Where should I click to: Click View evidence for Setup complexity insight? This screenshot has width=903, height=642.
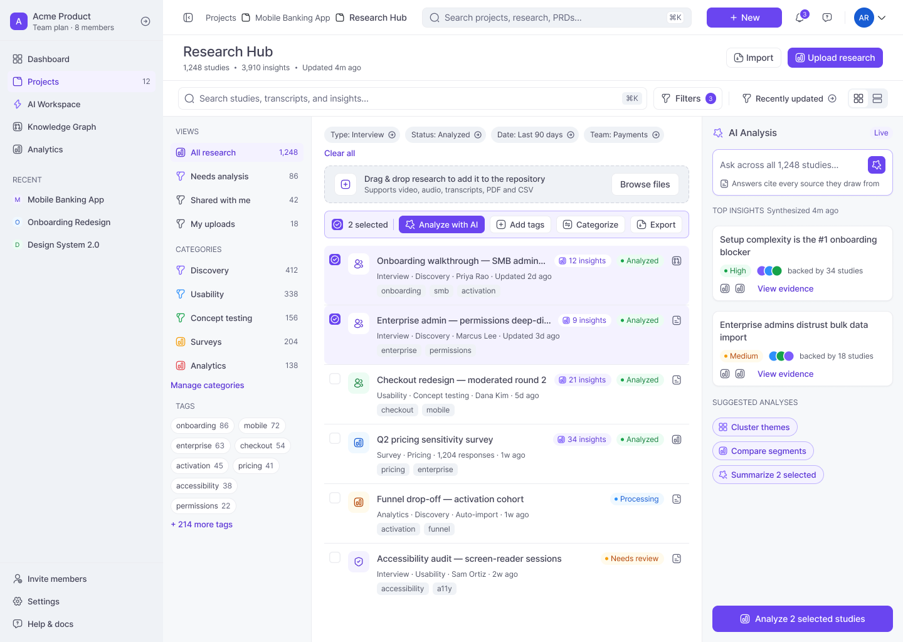[x=785, y=288]
